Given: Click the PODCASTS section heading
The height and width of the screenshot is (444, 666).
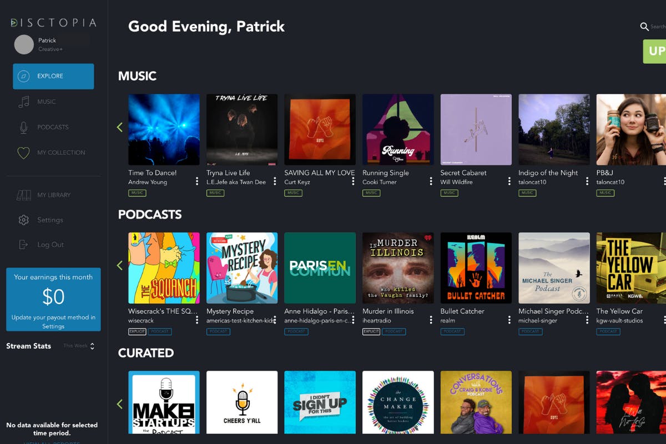Looking at the screenshot, I should [150, 214].
